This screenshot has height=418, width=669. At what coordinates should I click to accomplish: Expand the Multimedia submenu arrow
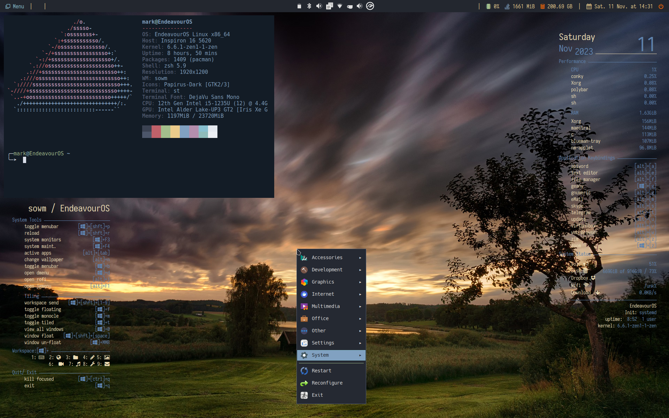[360, 307]
